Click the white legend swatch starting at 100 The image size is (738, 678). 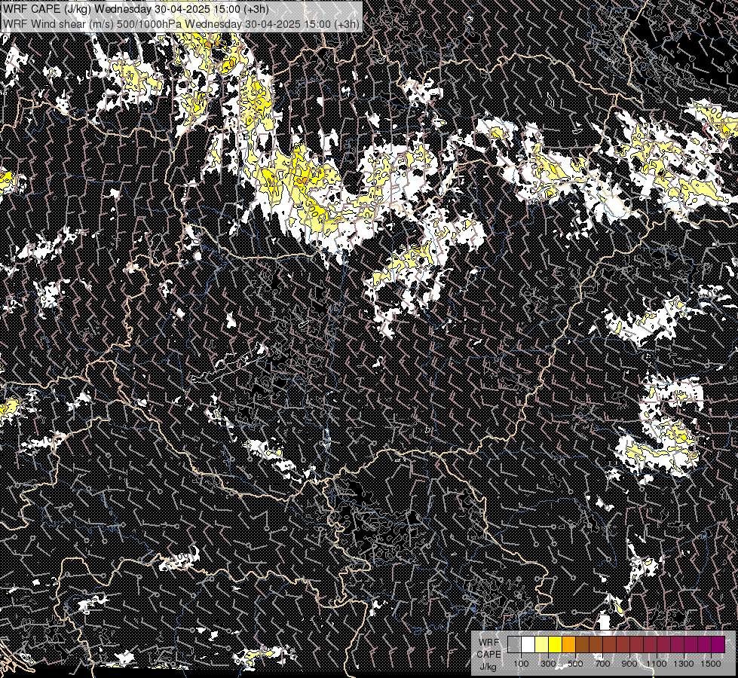point(528,644)
